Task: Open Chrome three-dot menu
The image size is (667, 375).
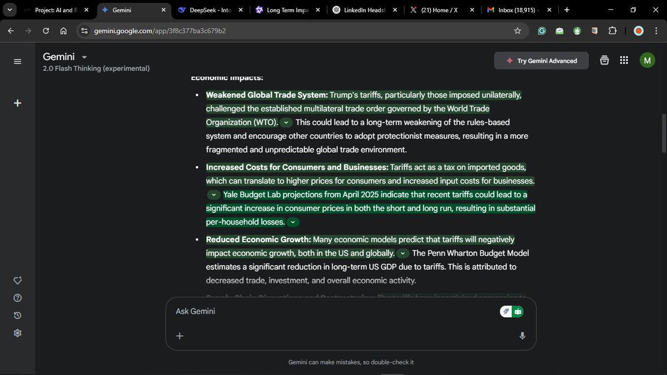Action: tap(656, 31)
